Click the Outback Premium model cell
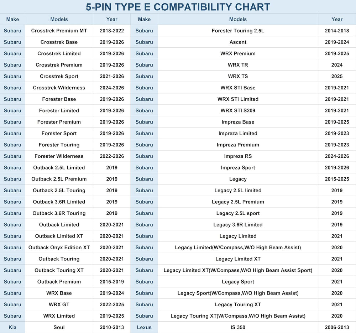 coord(59,282)
